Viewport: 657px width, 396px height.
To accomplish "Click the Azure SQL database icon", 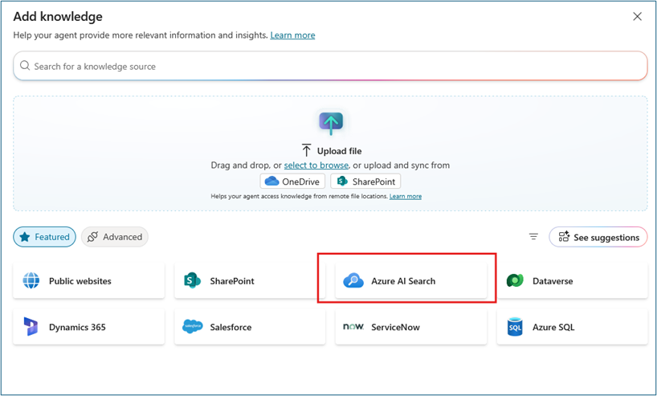I will pyautogui.click(x=515, y=327).
